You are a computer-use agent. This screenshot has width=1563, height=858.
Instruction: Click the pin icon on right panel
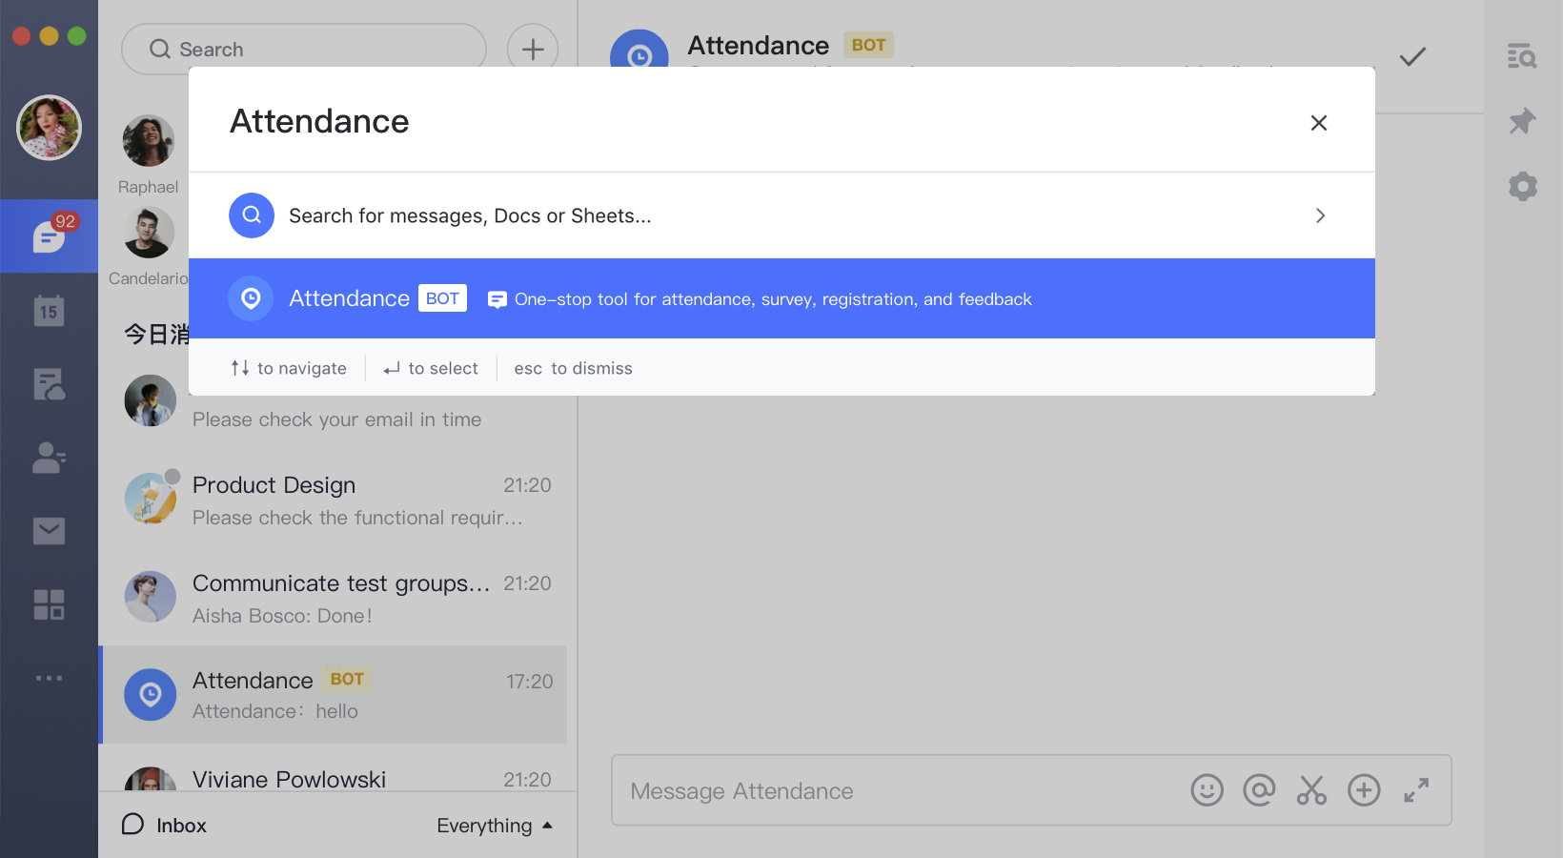(1522, 121)
